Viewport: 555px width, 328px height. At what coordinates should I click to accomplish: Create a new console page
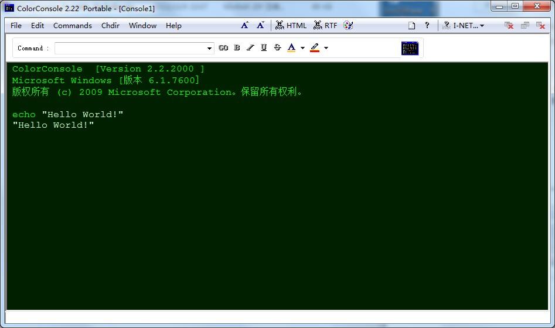(x=411, y=25)
